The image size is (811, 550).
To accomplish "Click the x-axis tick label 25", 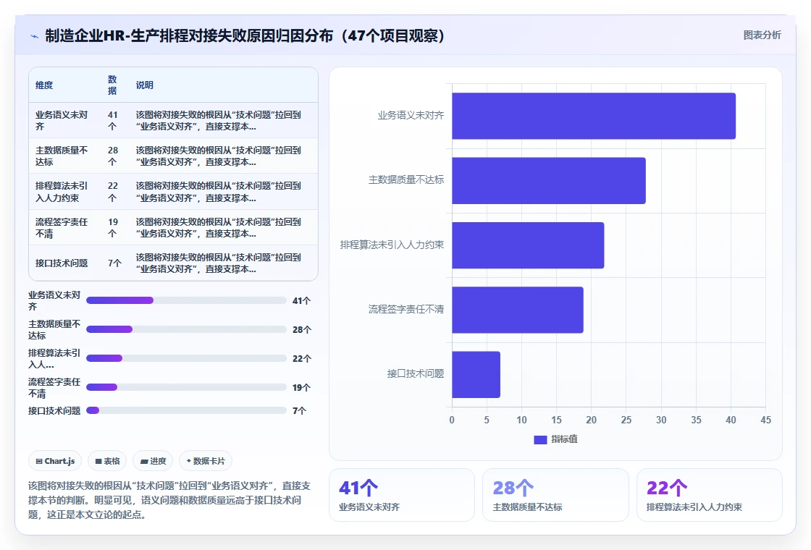I will [x=626, y=420].
